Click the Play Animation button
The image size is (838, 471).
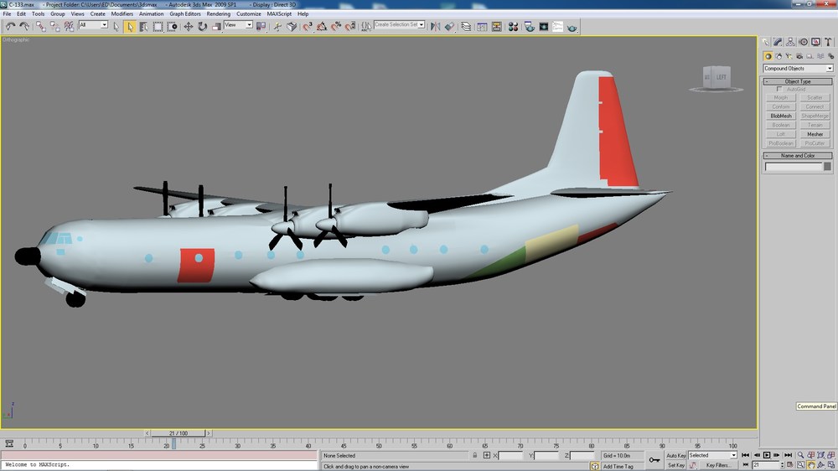[767, 455]
